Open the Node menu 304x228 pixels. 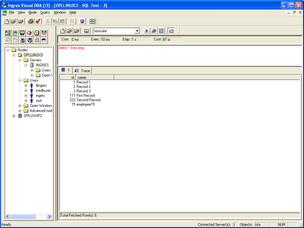[x=33, y=12]
